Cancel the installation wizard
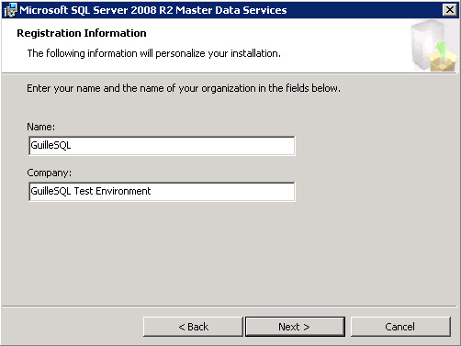Viewport: 461px width, 346px height. [x=400, y=327]
